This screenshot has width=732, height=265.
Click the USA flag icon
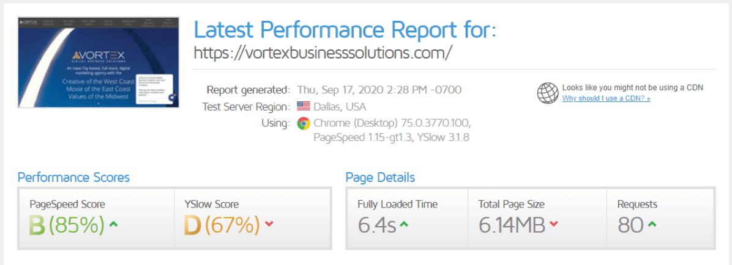[x=304, y=107]
